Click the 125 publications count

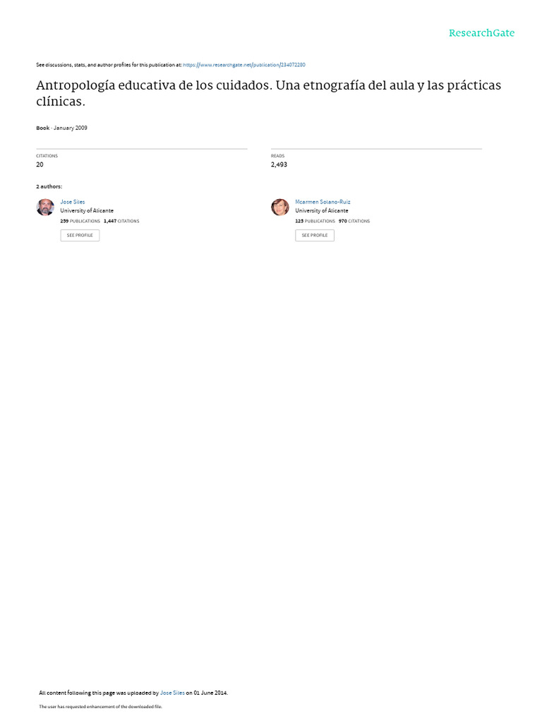click(x=315, y=221)
